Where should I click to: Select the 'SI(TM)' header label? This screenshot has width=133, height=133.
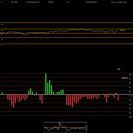click(x=51, y=2)
